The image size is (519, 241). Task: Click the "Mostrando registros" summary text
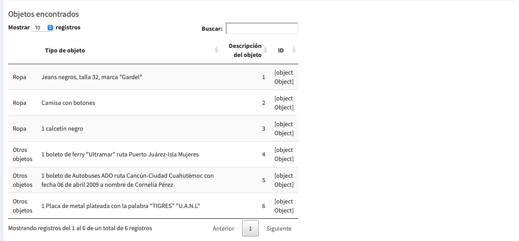tap(80, 228)
